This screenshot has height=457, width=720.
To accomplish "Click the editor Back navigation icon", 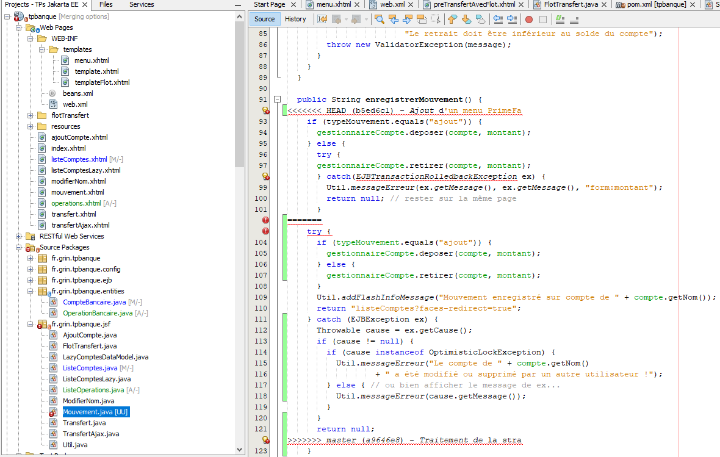I will coord(337,20).
